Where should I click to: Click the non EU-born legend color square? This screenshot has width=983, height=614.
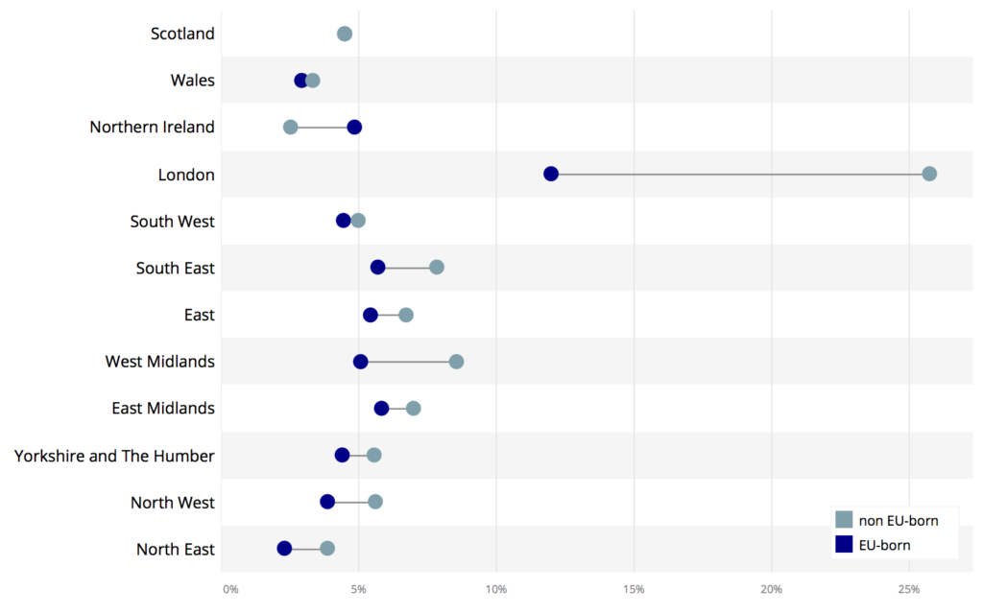pyautogui.click(x=844, y=520)
